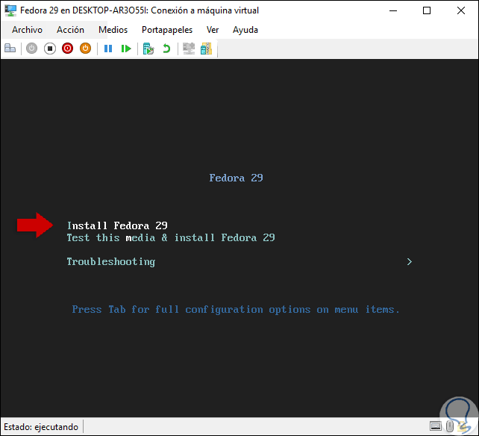The image size is (479, 436).
Task: Turn off the virtual machine
Action: [x=50, y=49]
